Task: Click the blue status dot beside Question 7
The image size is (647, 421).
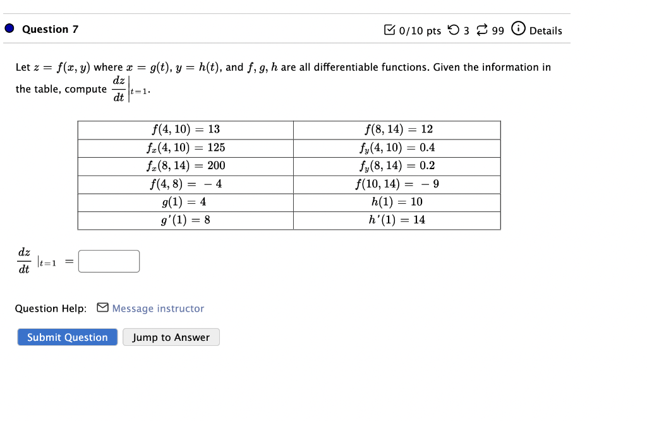Action: coord(8,28)
